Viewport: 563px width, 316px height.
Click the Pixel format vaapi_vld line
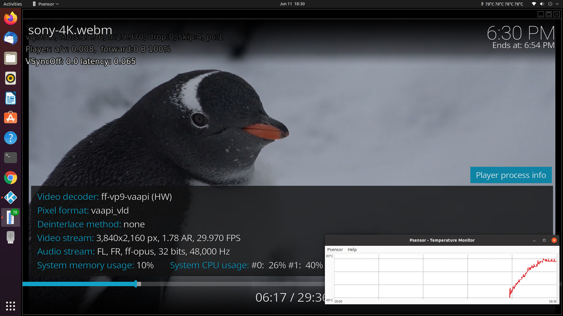pyautogui.click(x=83, y=210)
